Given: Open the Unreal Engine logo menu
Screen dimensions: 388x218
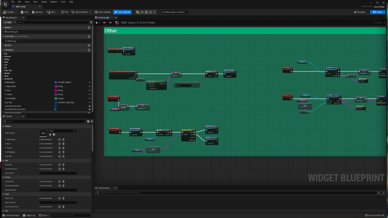Looking at the screenshot, I should [5, 4].
